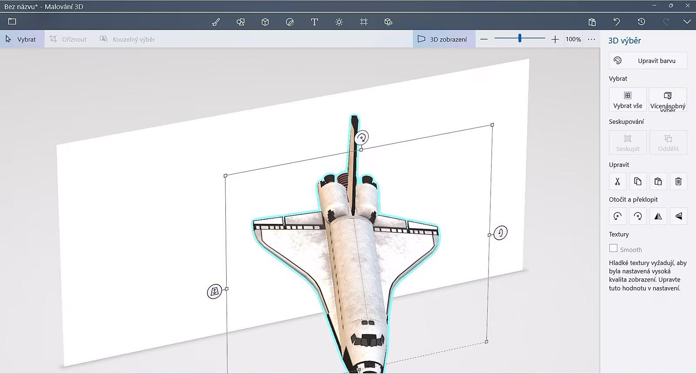Delete selection with trash icon
696x374 pixels.
click(679, 181)
